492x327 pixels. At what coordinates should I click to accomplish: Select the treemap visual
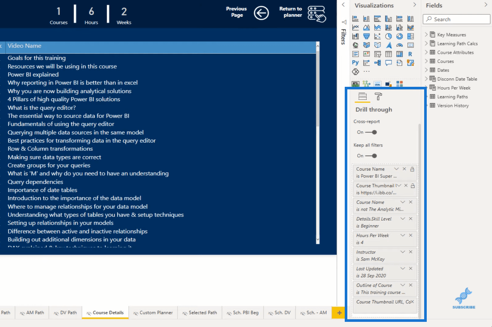[x=410, y=37]
